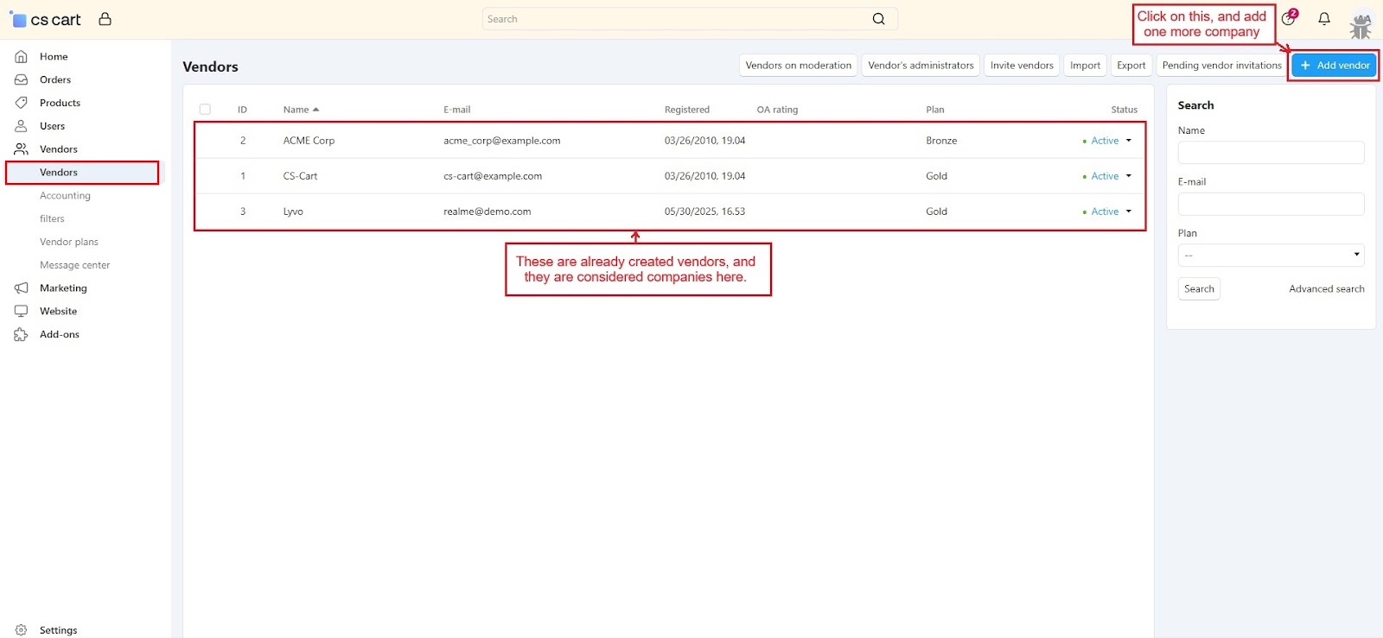Tick the select-all vendors checkbox
Screen dimensions: 1383x638
point(205,110)
